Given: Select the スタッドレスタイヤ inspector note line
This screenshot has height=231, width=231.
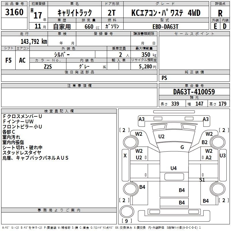Looking at the screenshot, I should point(22,153).
